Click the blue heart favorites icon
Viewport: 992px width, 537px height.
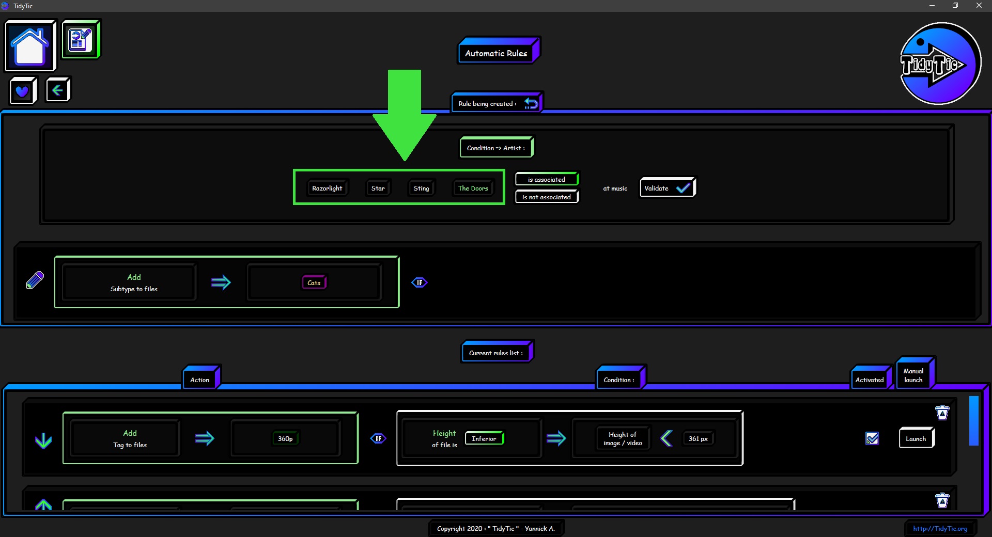point(23,90)
